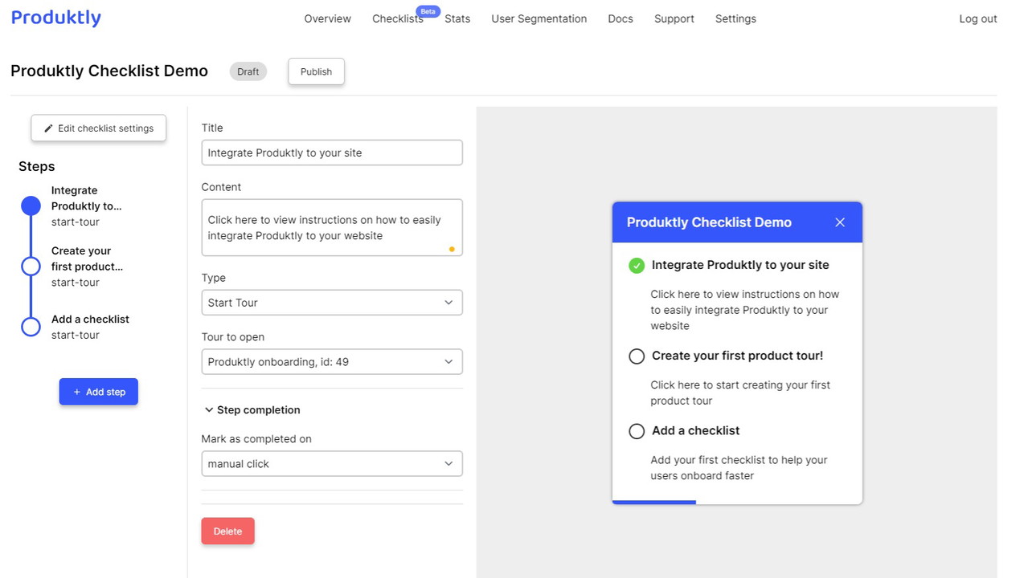The image size is (1028, 578).
Task: Open the User Segmentation menu
Action: click(539, 18)
